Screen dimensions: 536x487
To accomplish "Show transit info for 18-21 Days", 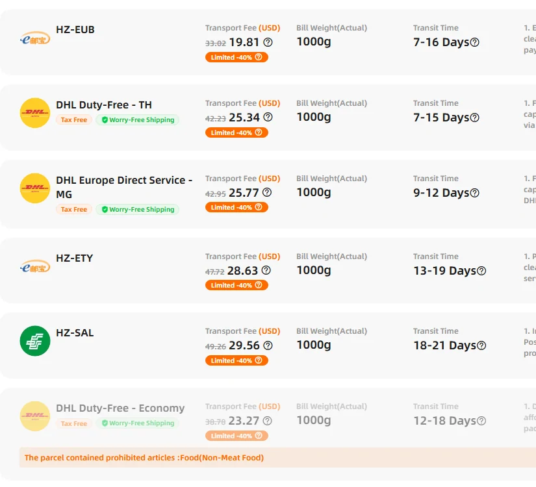I will point(481,345).
